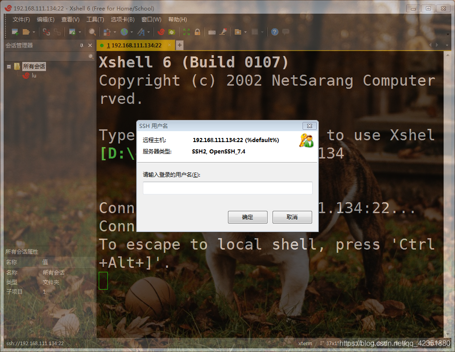Click the Reconnect chain-link icon
The image size is (455, 352).
coord(57,32)
